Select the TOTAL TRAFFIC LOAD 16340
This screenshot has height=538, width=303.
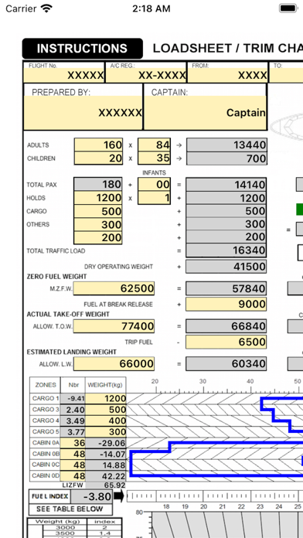(x=226, y=250)
